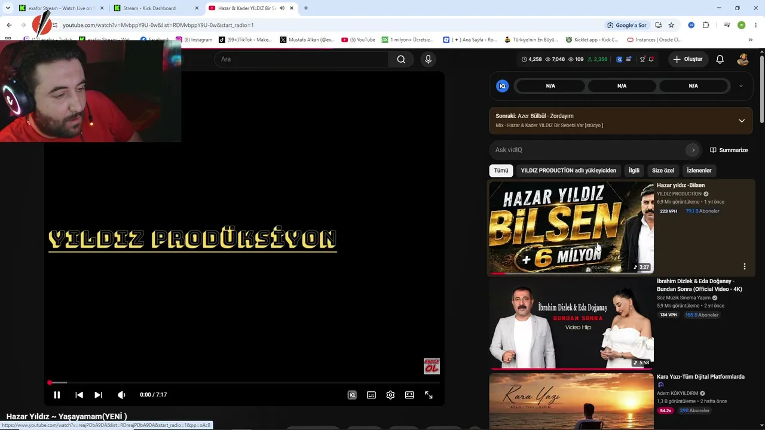Click the vidIQ blue logo in stats bar
Viewport: 765px width, 430px height.
click(x=619, y=59)
